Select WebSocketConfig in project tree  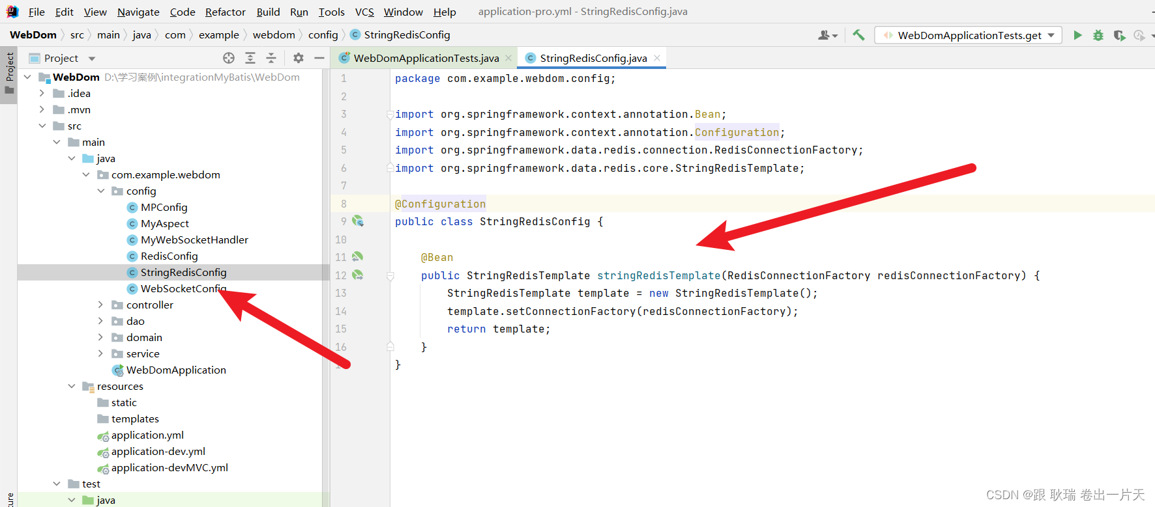pyautogui.click(x=183, y=288)
